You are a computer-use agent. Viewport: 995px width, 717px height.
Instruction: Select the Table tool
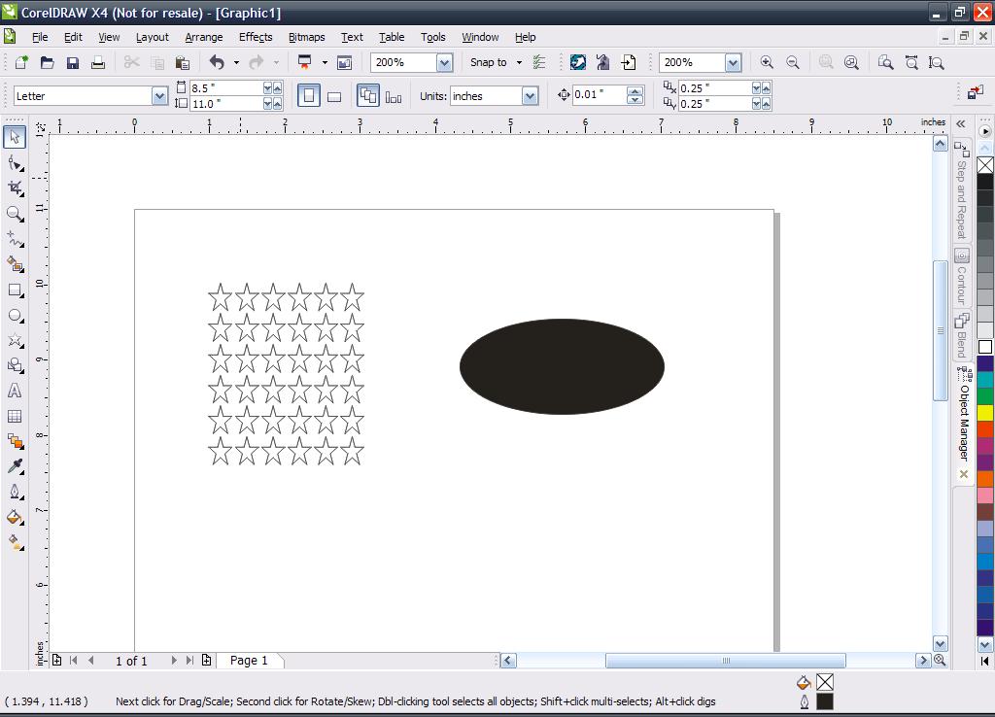coord(15,416)
